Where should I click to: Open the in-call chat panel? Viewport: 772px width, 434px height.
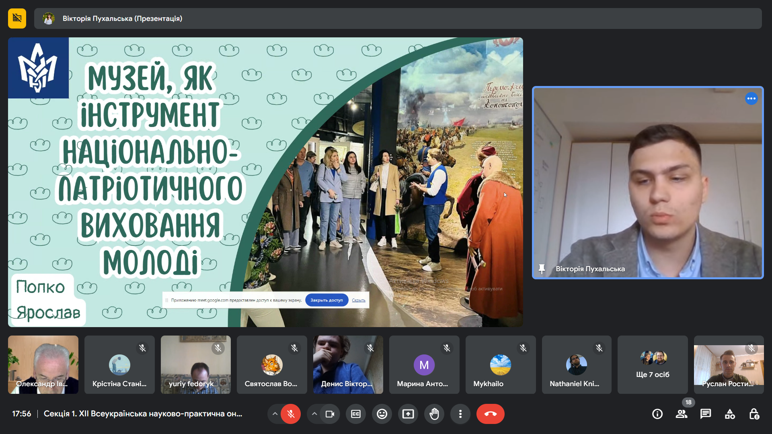(x=706, y=414)
